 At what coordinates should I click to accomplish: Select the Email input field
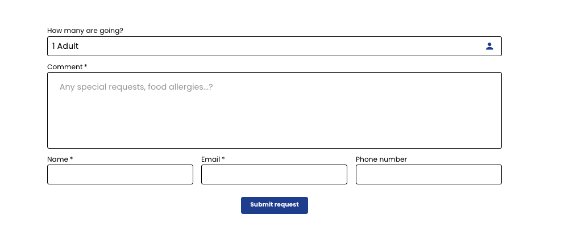(274, 175)
